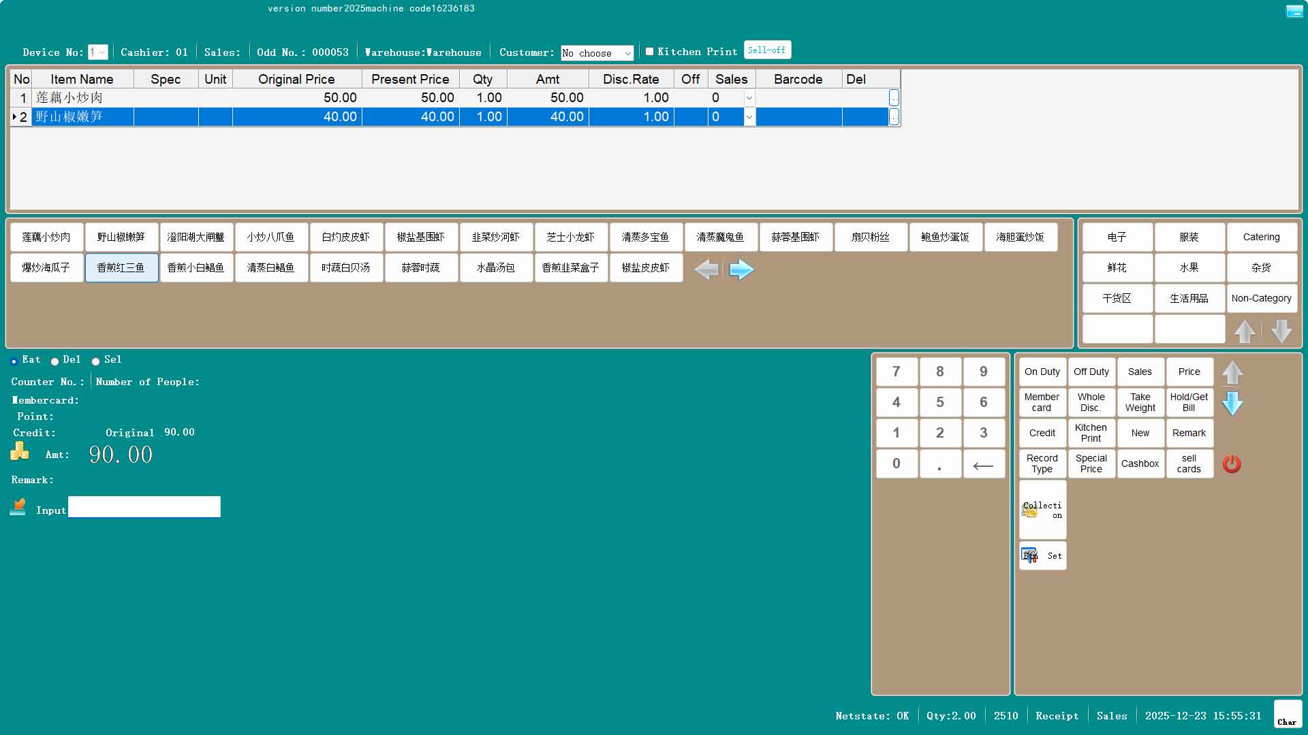The width and height of the screenshot is (1308, 735).
Task: Go to next dish page arrow
Action: [741, 269]
